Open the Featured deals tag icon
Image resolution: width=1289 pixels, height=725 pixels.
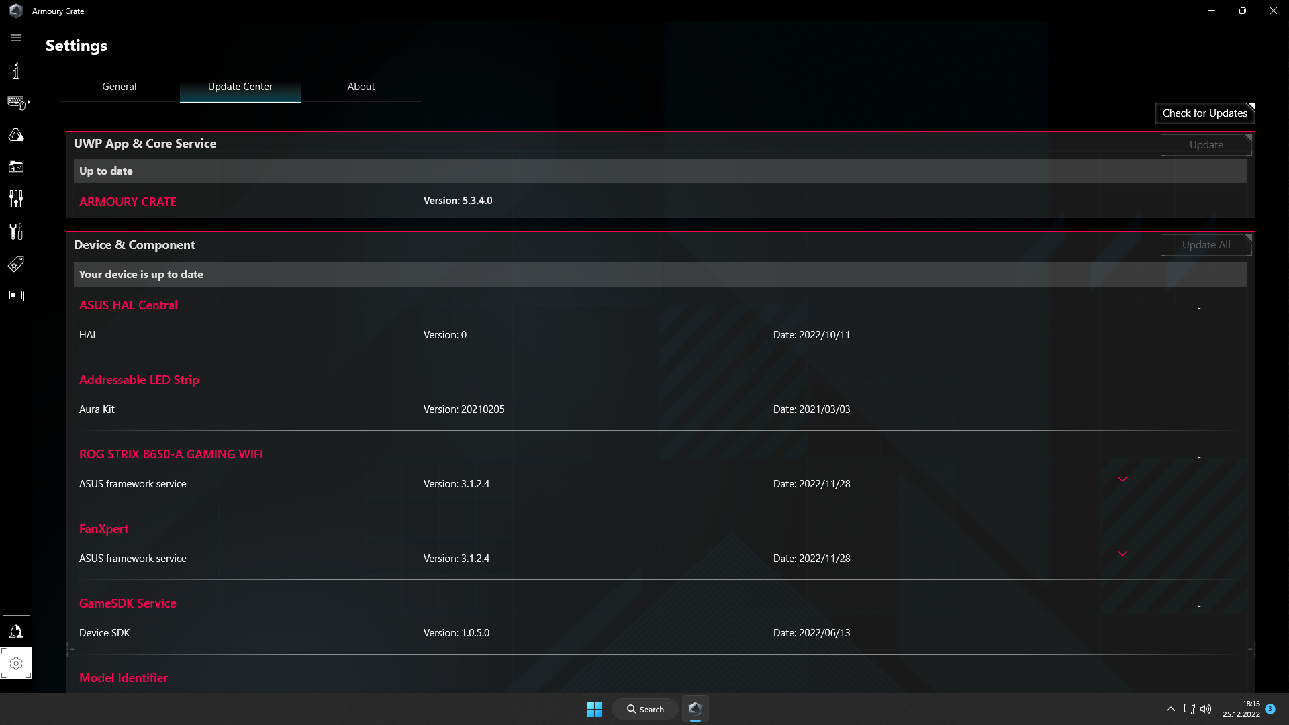16,264
